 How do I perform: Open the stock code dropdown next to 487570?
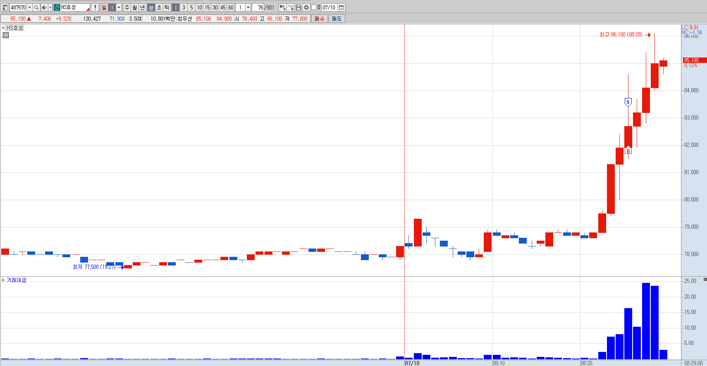click(29, 7)
